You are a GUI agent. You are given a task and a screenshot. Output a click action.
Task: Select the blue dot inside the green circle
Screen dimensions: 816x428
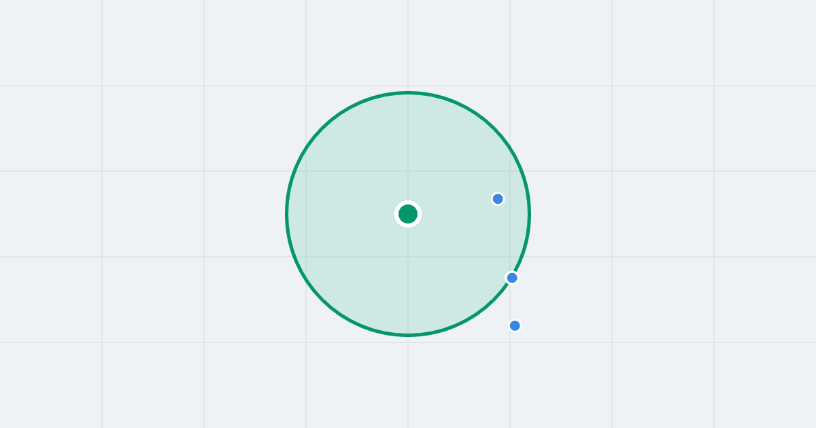tap(498, 199)
